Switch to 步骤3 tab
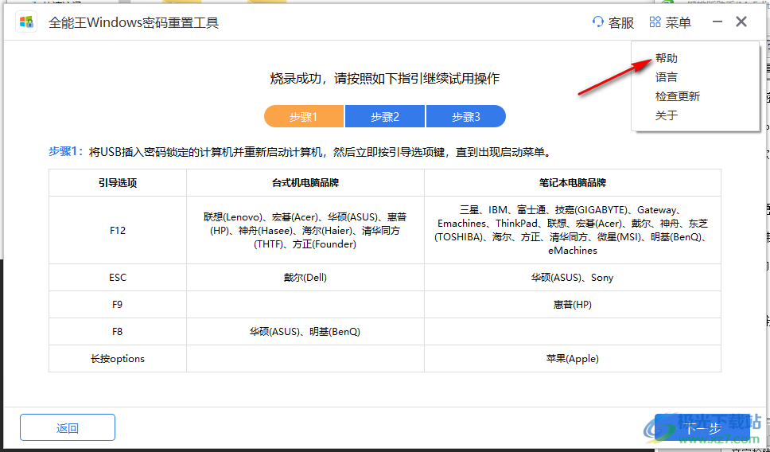This screenshot has width=770, height=452. [x=466, y=116]
